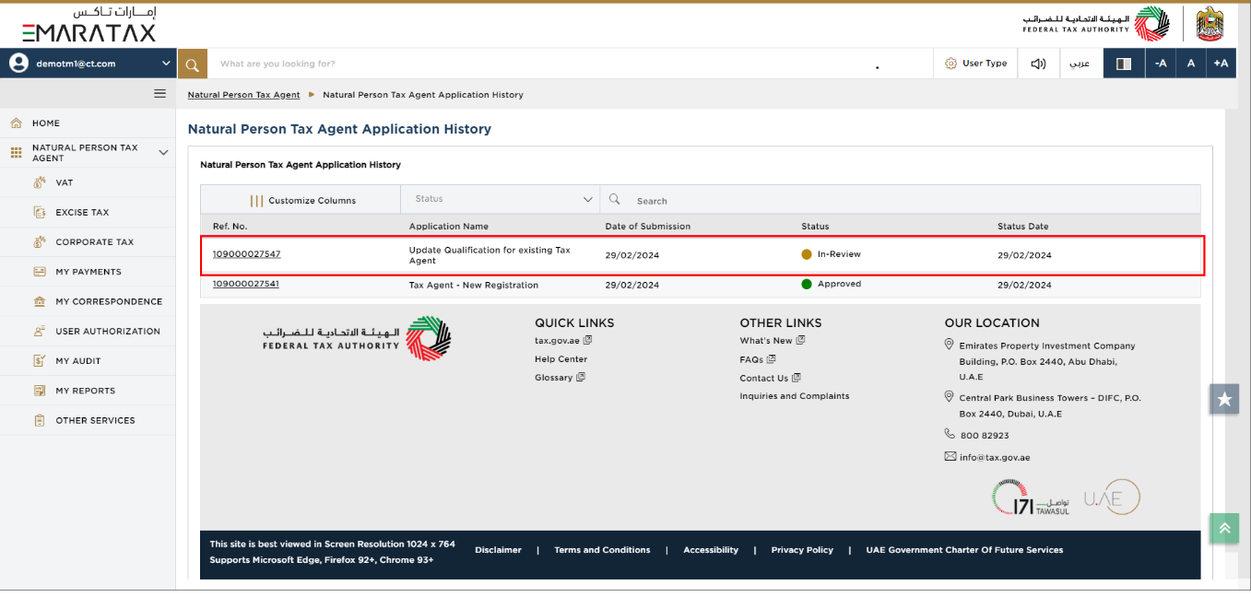
Task: Increase font size with +A
Action: 1221,64
